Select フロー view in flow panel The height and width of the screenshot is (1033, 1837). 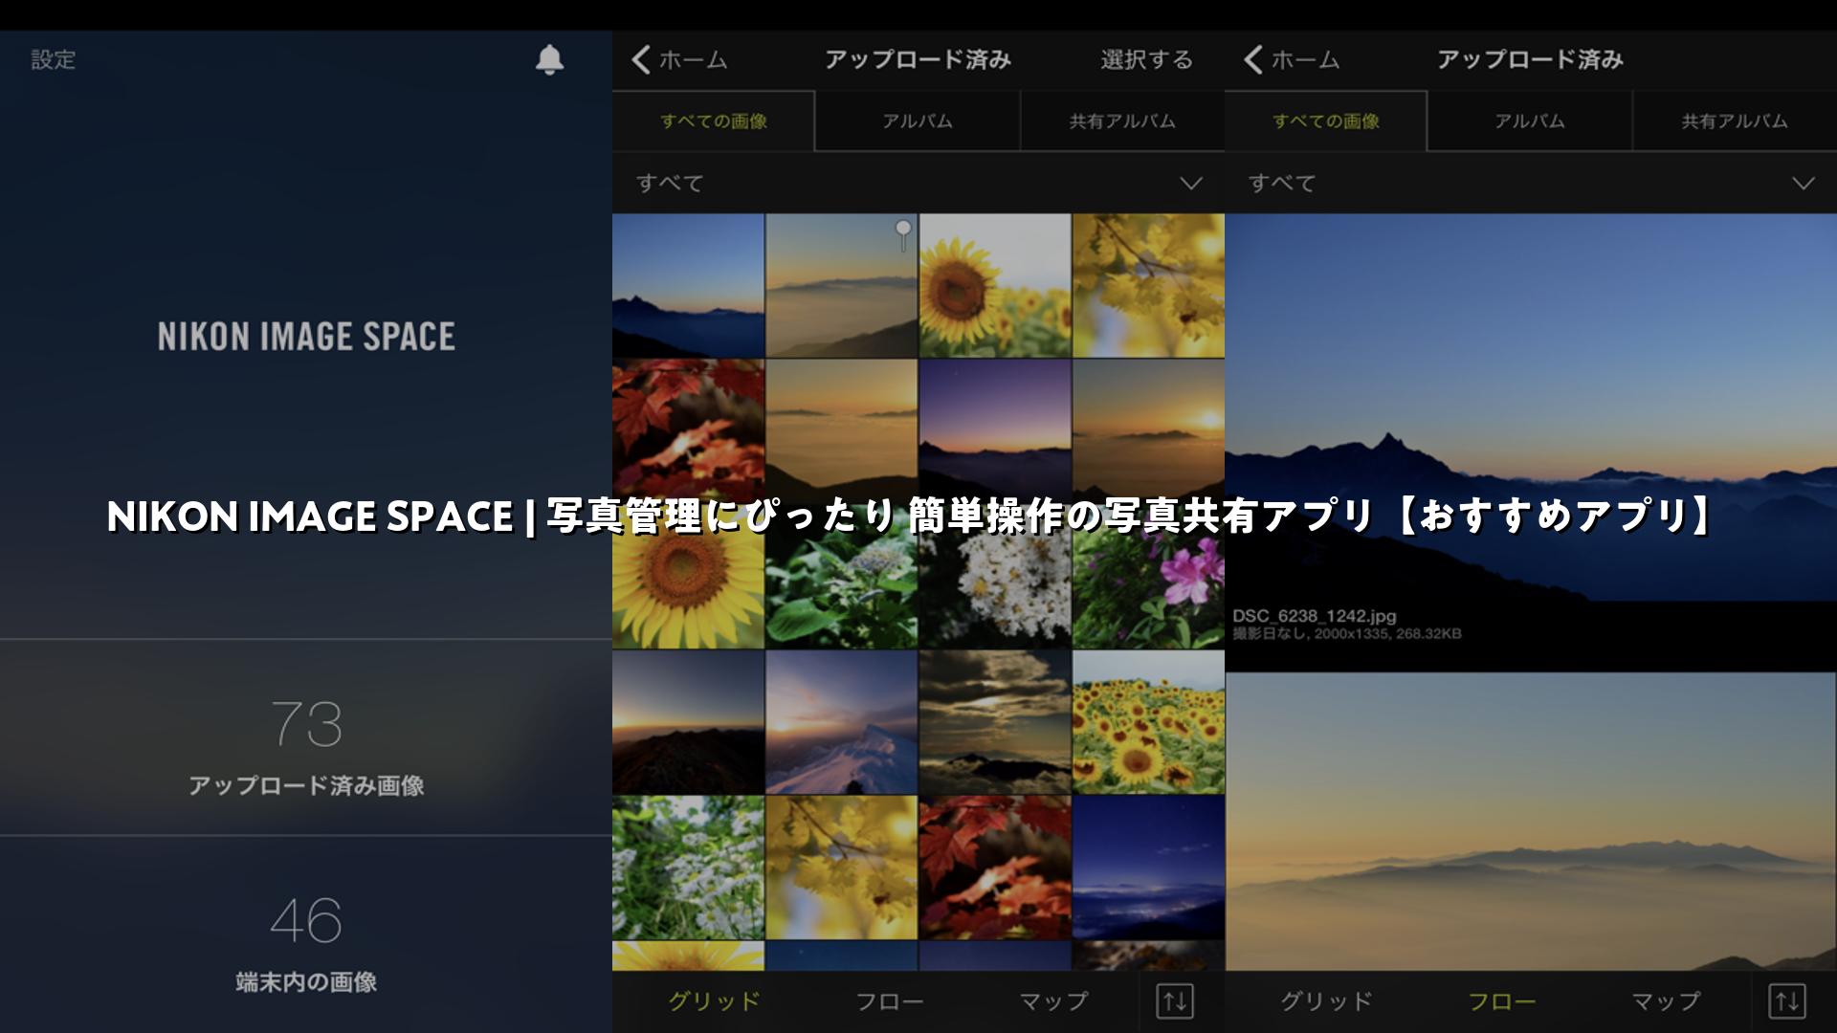click(1502, 1001)
